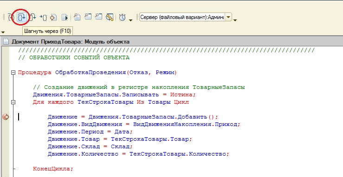The width and height of the screenshot is (343, 177).
Task: Click the Движение.Склад = Склад line
Action: (x=90, y=146)
